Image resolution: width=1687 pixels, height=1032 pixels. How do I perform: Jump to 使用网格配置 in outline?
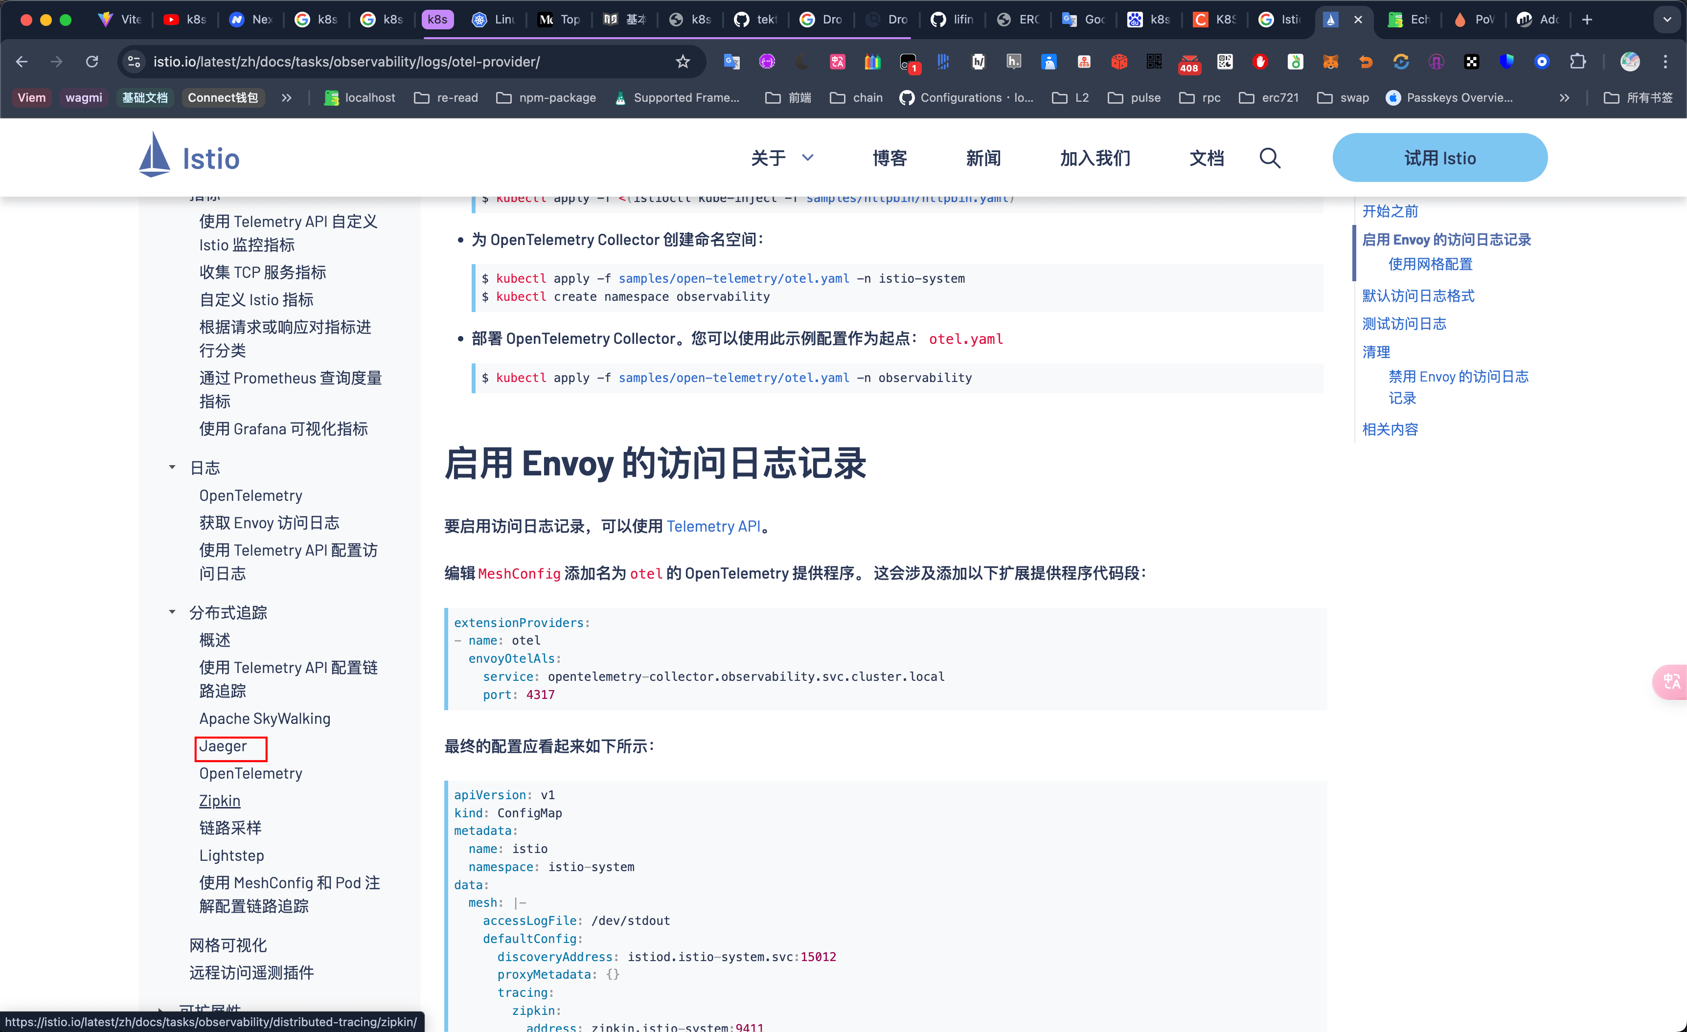pos(1430,264)
